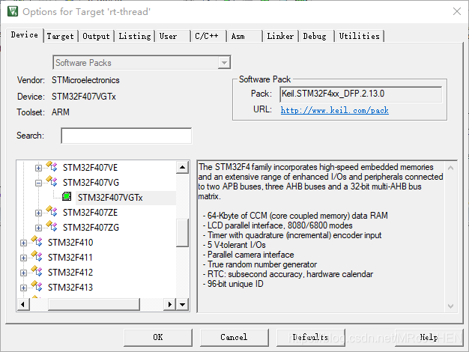Expand the STM32F407ZG tree node
Image resolution: width=469 pixels, height=352 pixels.
tap(38, 228)
